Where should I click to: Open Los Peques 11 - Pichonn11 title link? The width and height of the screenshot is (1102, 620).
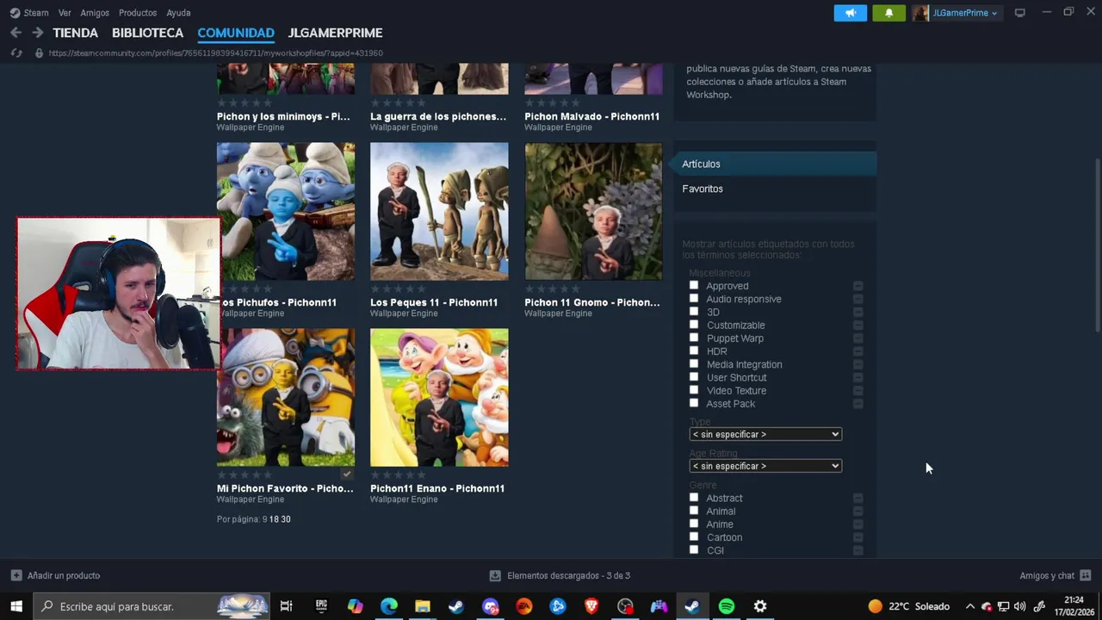(x=434, y=302)
